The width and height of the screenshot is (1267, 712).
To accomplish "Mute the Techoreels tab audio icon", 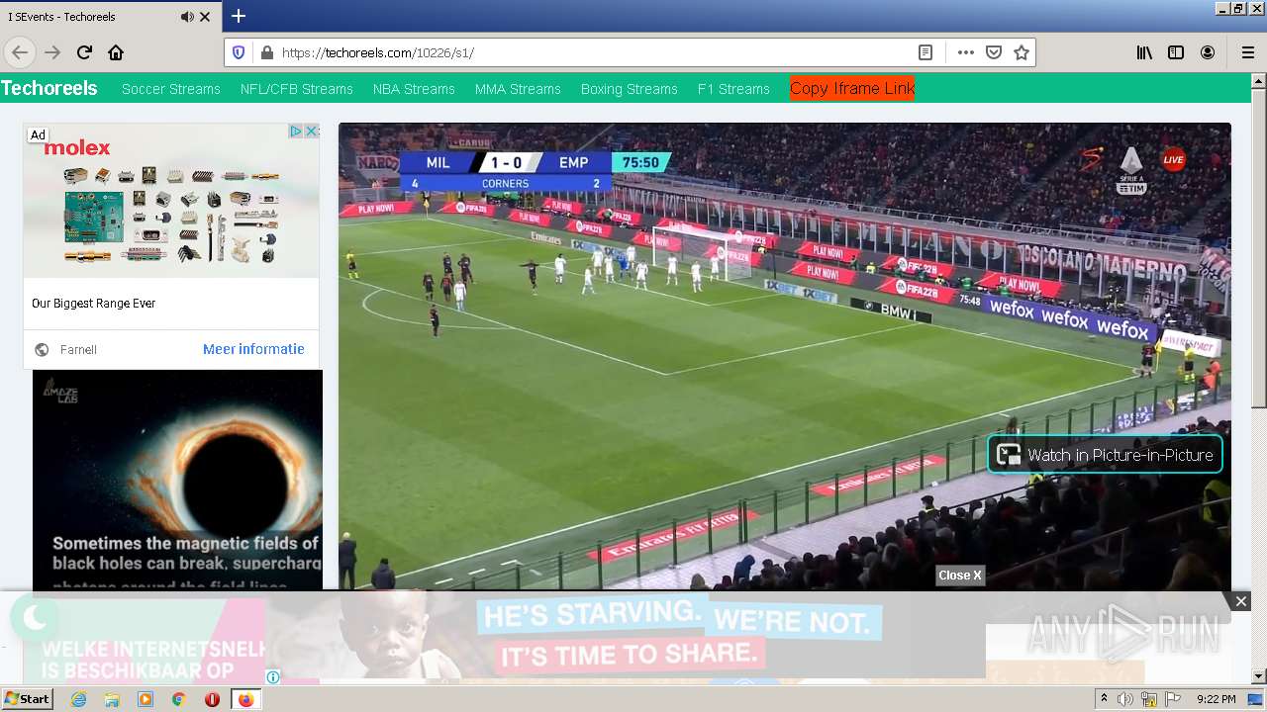I will click(x=187, y=17).
